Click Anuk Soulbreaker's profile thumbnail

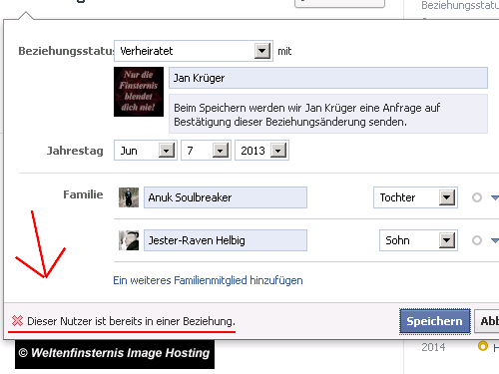[x=129, y=197]
